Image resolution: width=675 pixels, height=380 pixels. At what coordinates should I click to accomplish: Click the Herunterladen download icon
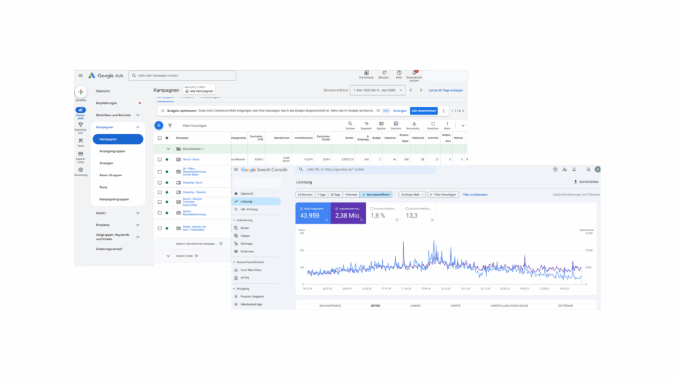414,123
